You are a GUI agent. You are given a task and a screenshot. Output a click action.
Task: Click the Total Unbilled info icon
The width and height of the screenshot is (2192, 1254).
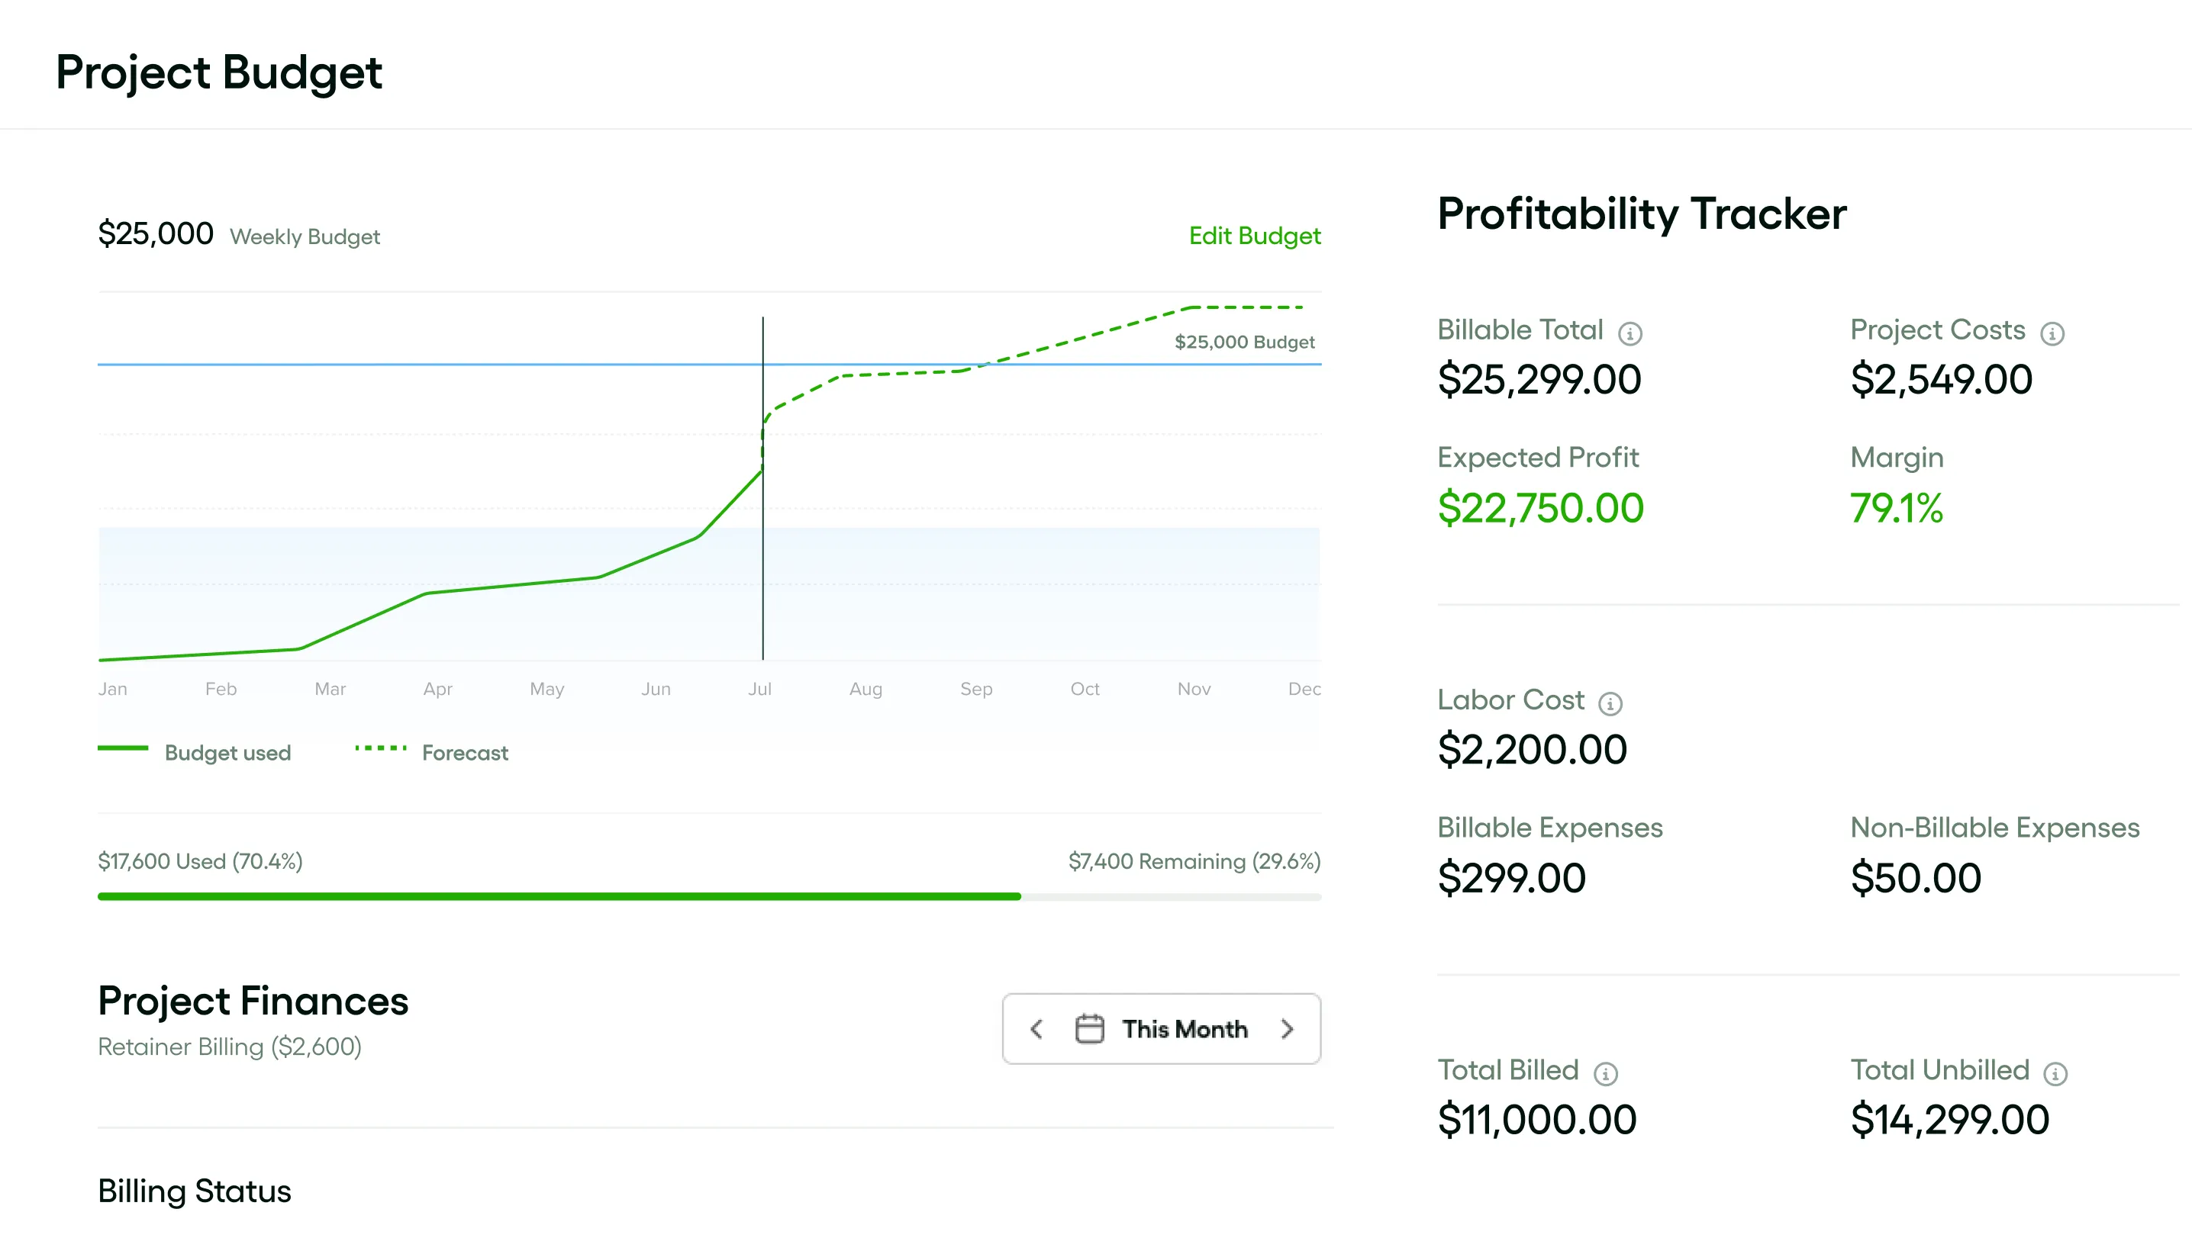[2055, 1073]
